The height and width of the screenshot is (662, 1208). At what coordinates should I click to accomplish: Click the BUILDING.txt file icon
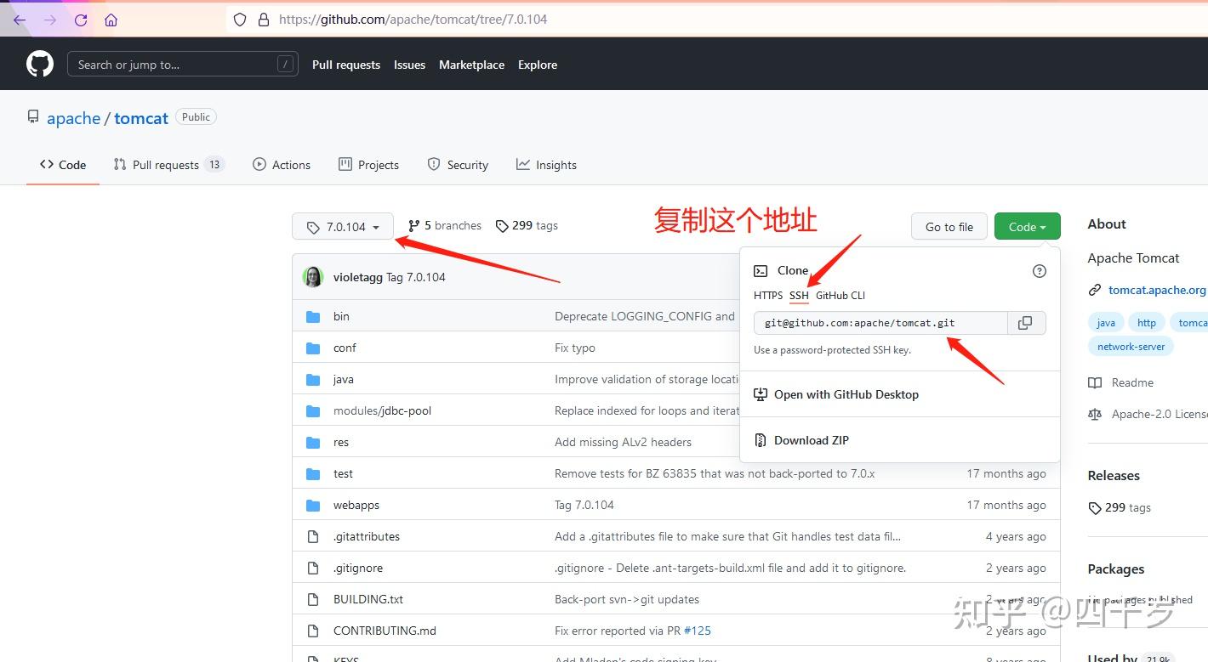[x=313, y=600]
